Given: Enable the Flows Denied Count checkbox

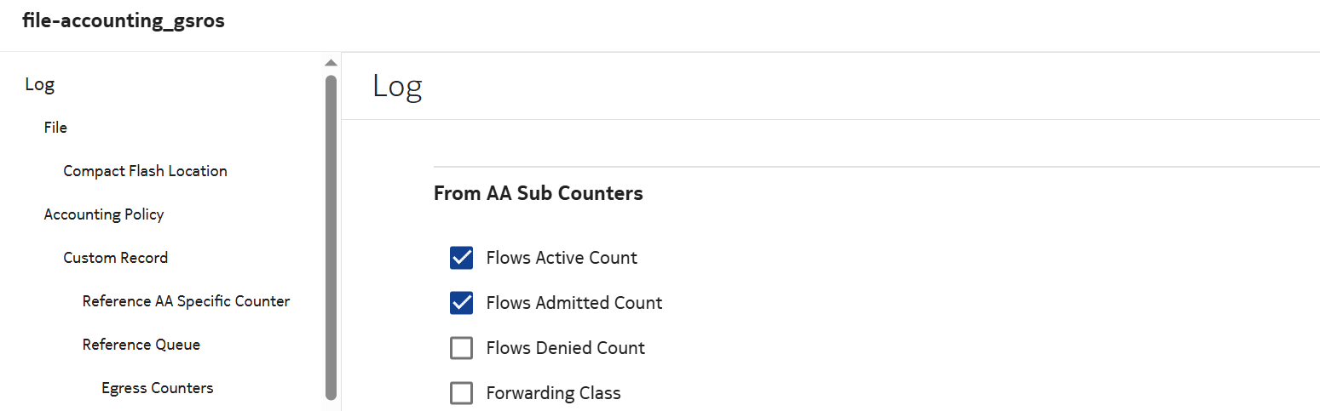Looking at the screenshot, I should point(461,348).
